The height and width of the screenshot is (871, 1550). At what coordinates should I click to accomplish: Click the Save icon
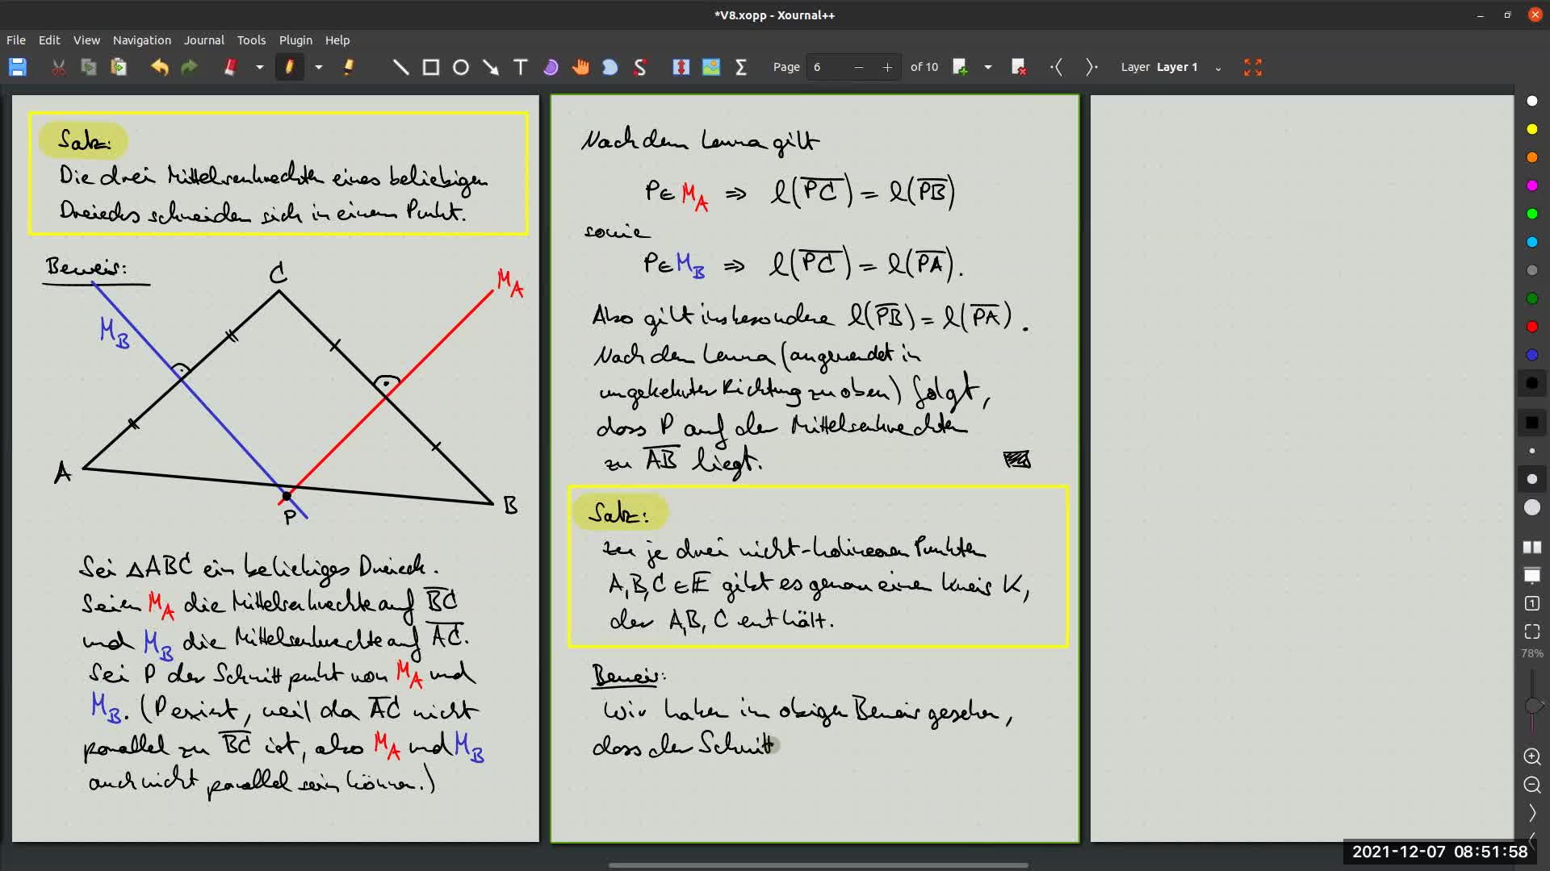pyautogui.click(x=18, y=67)
